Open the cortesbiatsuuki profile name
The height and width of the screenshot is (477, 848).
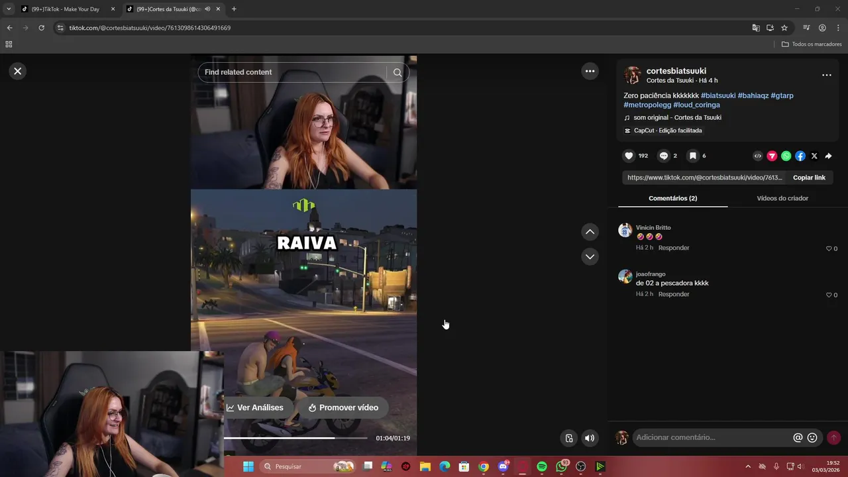(676, 71)
